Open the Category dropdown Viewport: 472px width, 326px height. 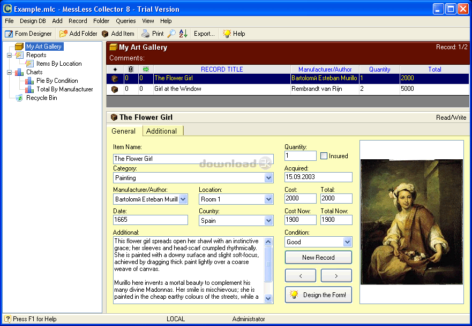(x=268, y=178)
